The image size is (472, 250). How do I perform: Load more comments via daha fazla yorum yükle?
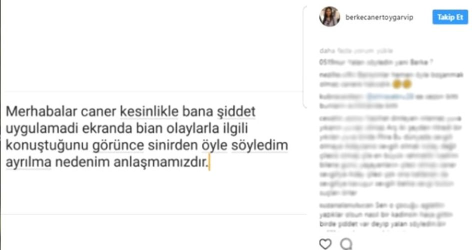point(356,50)
